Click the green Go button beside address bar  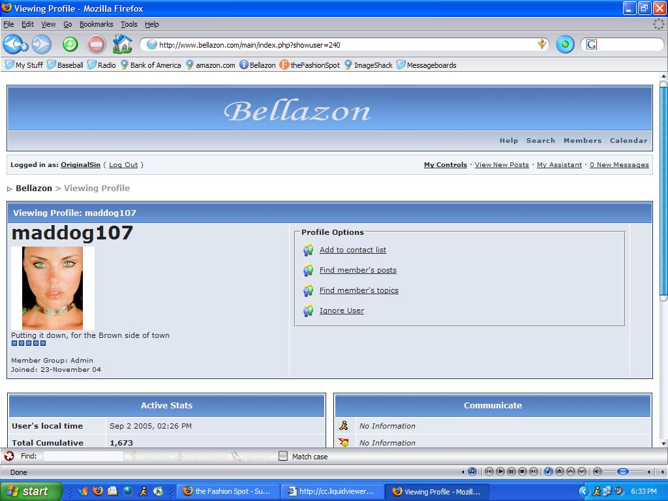(565, 44)
